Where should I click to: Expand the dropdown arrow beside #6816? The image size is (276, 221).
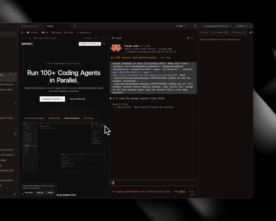tap(250, 26)
